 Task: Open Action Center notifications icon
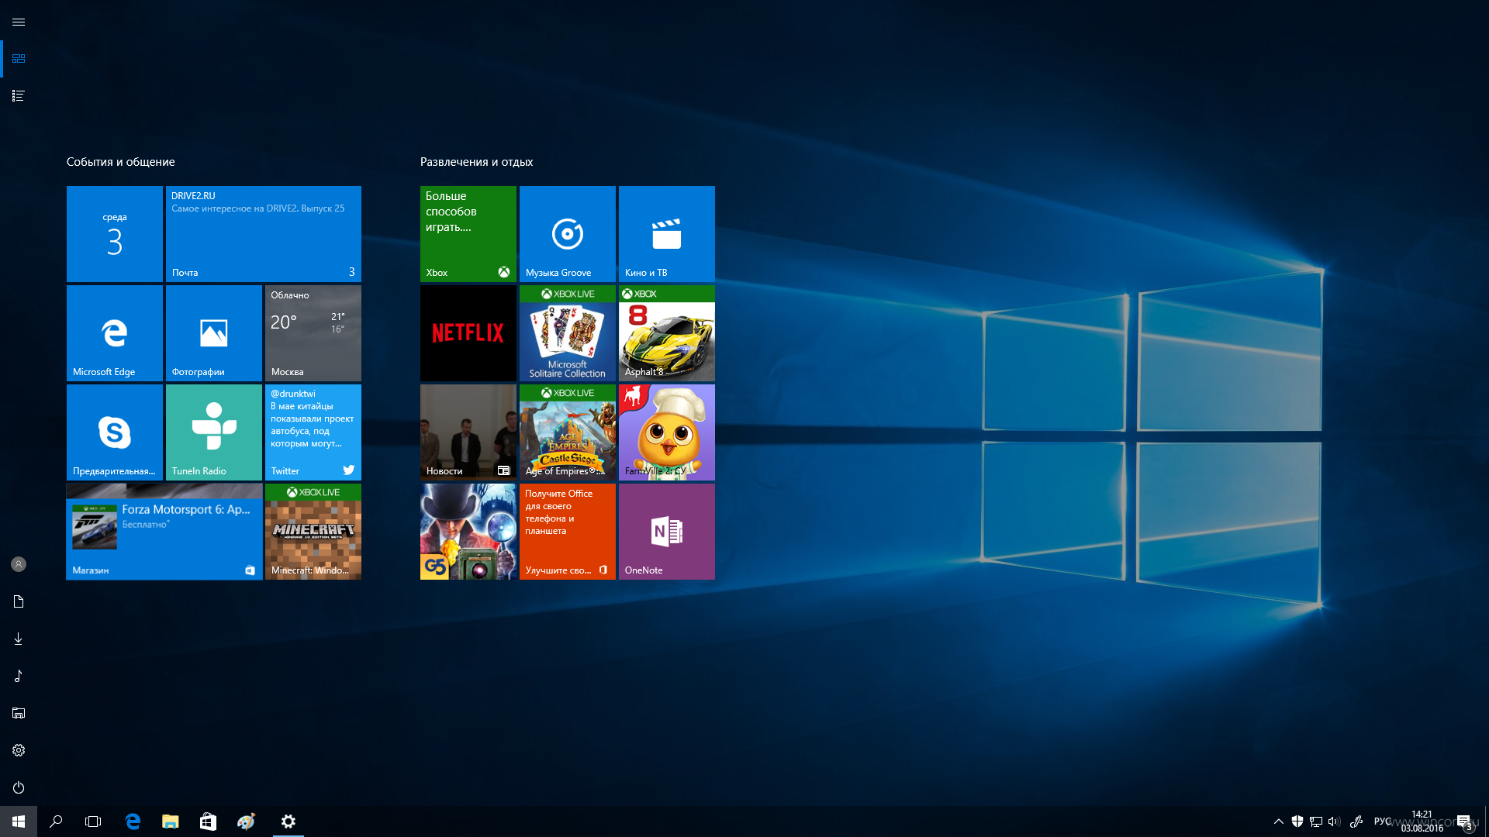click(1464, 821)
